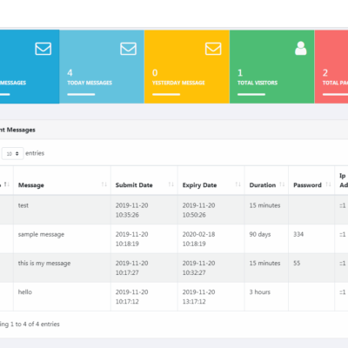The image size is (348, 348).
Task: Sort table by Expiry Date column
Action: click(238, 184)
